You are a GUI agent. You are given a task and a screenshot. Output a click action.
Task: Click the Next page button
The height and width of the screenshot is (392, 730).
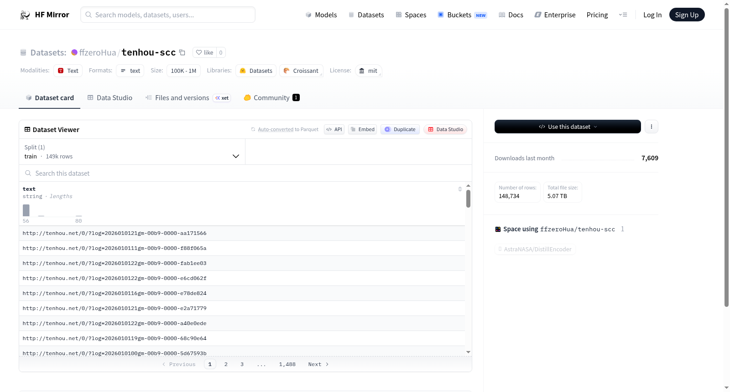(318, 364)
